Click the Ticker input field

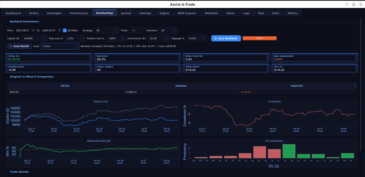click(x=137, y=30)
